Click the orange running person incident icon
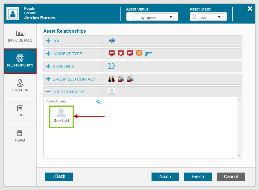Viewport: 259px width, 190px height. click(x=139, y=53)
